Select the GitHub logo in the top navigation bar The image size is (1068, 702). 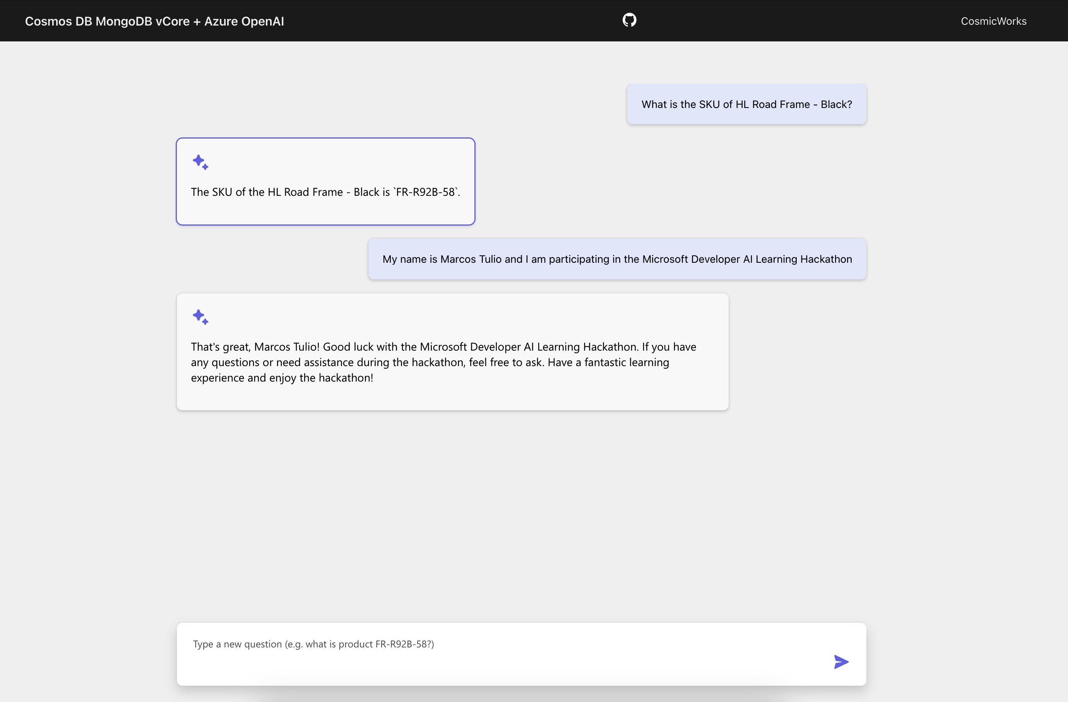pyautogui.click(x=629, y=20)
